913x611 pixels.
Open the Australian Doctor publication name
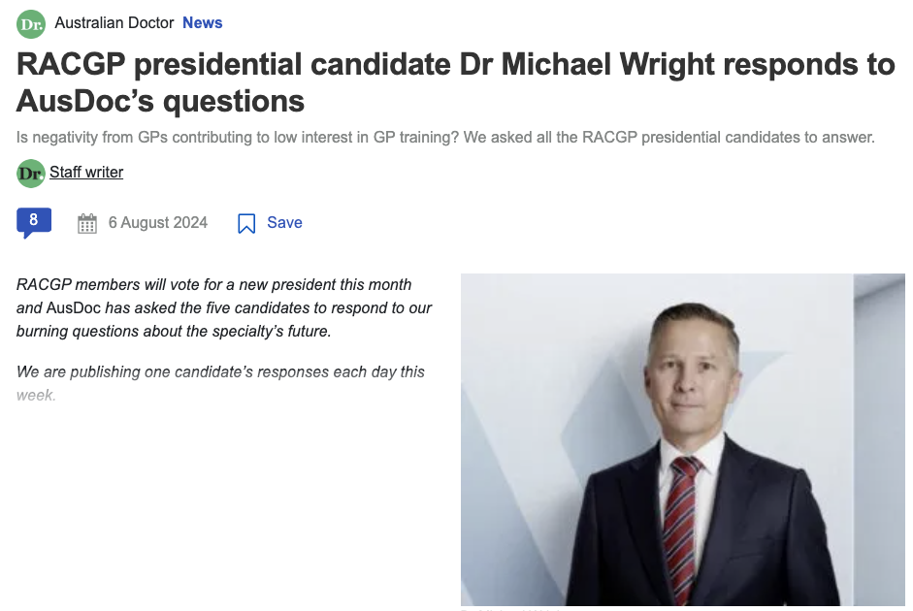point(114,22)
